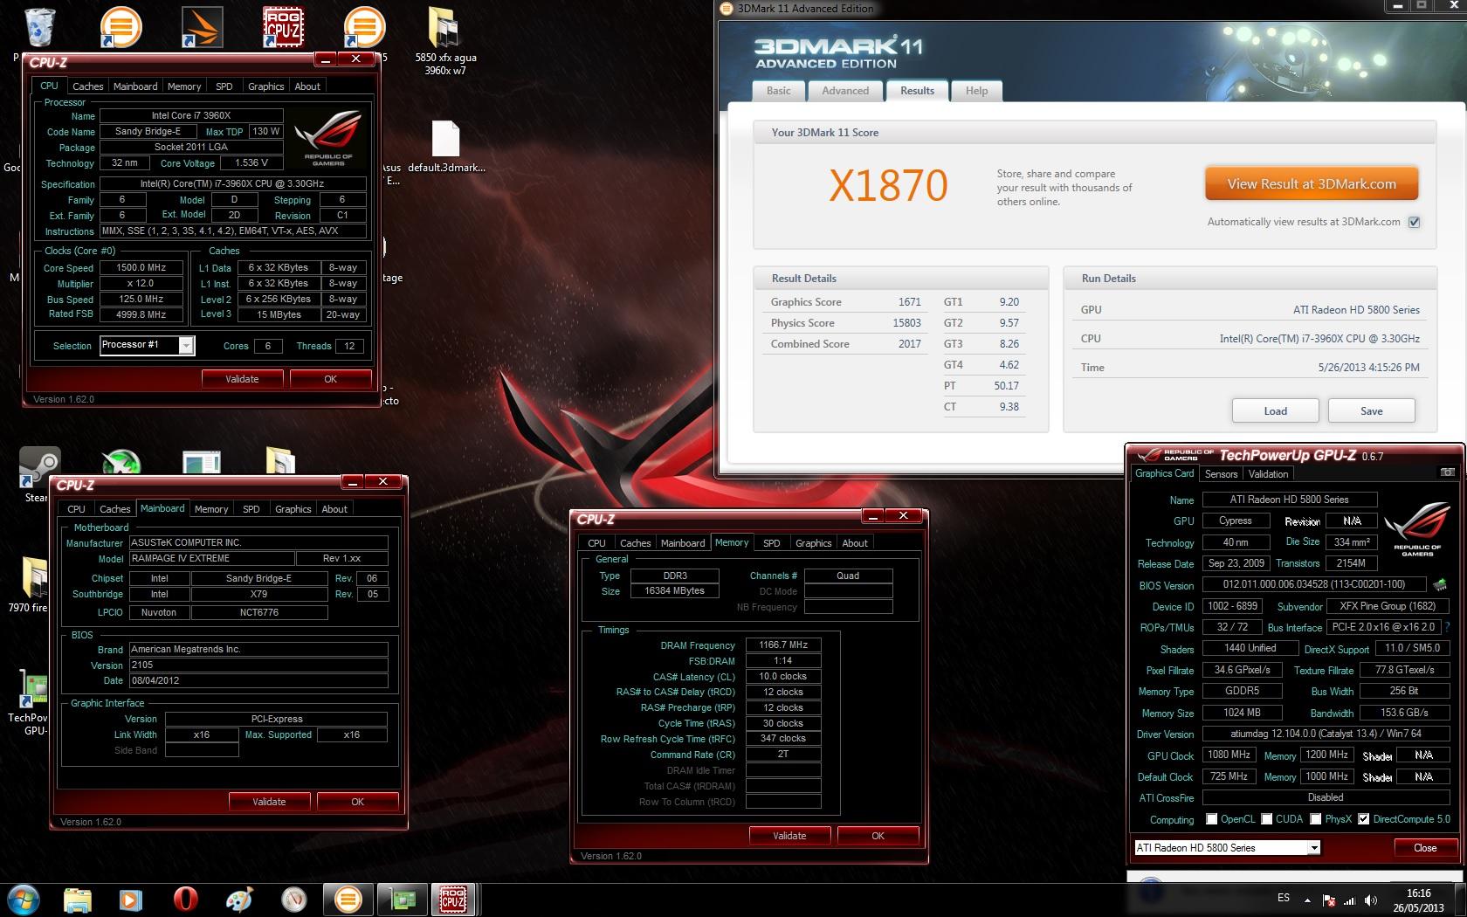The width and height of the screenshot is (1467, 917).
Task: Click OK in the CPU-Z mainboard window
Action: pos(357,802)
